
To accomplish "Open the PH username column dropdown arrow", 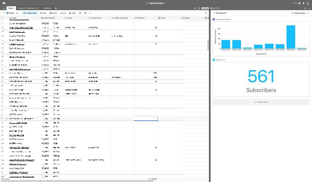I will pyautogui.click(x=109, y=18).
